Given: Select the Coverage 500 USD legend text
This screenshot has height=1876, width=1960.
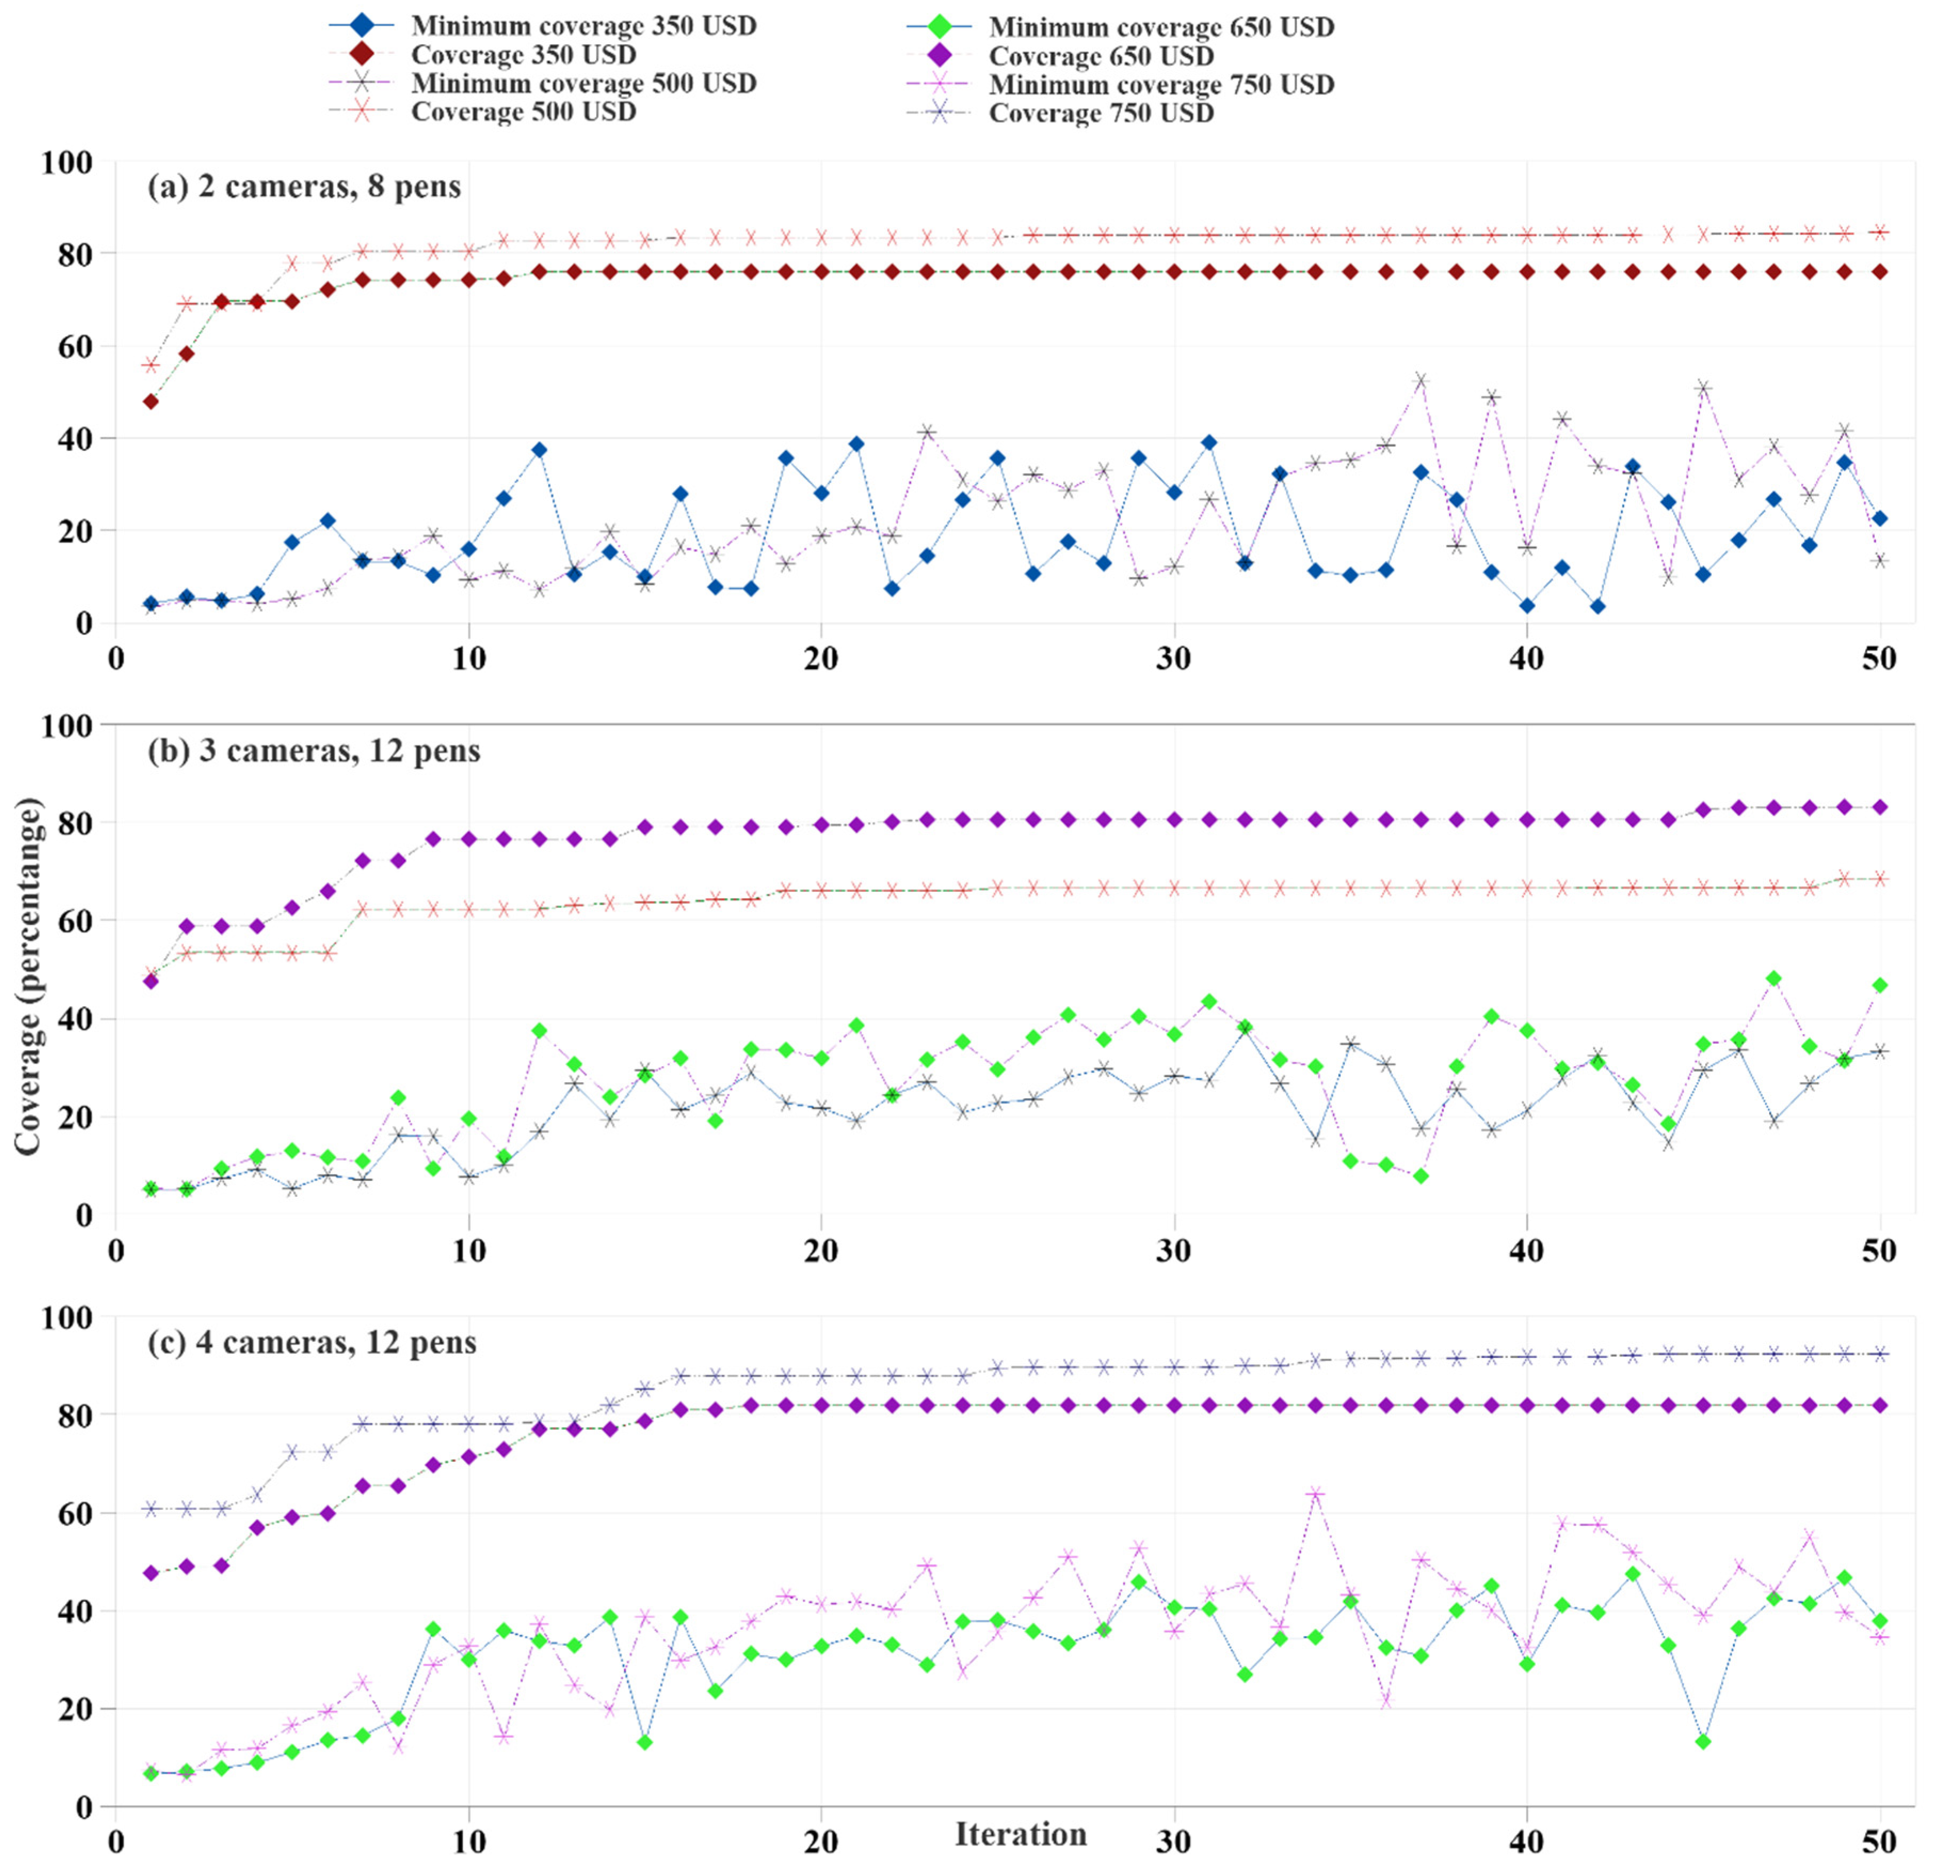Looking at the screenshot, I should (x=523, y=111).
